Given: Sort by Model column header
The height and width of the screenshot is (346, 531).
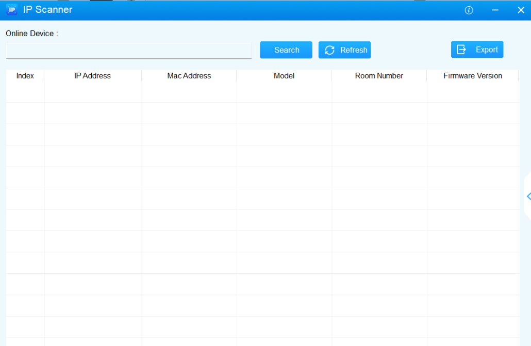Looking at the screenshot, I should pyautogui.click(x=284, y=76).
